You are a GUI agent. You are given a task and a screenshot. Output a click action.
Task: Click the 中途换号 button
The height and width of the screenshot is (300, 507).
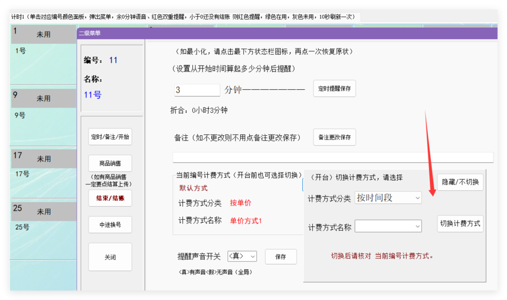[110, 224]
